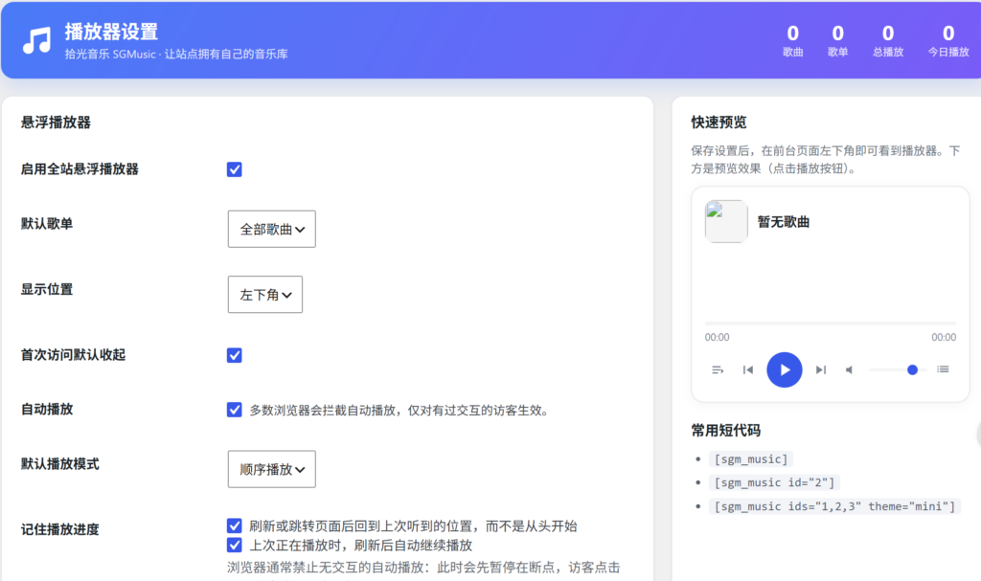
Task: Click the album cover thumbnail beside 暂无歌曲
Action: point(726,221)
